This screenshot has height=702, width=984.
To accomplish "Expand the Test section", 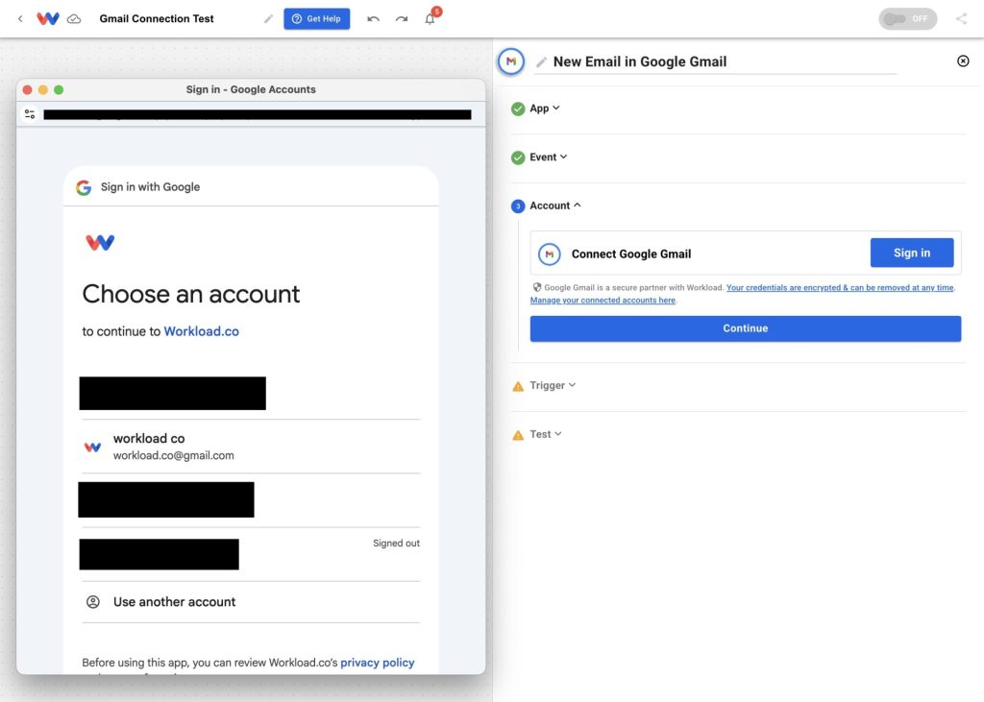I will 546,434.
